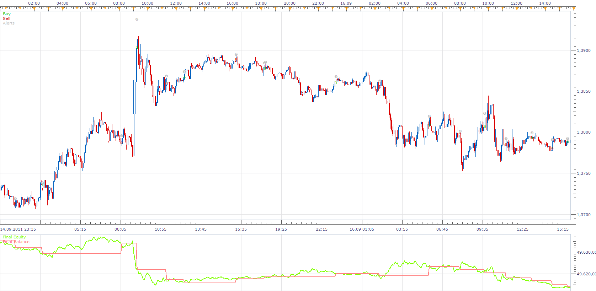
Task: Select the 22:00 label on the top time axis
Action: pyautogui.click(x=318, y=3)
